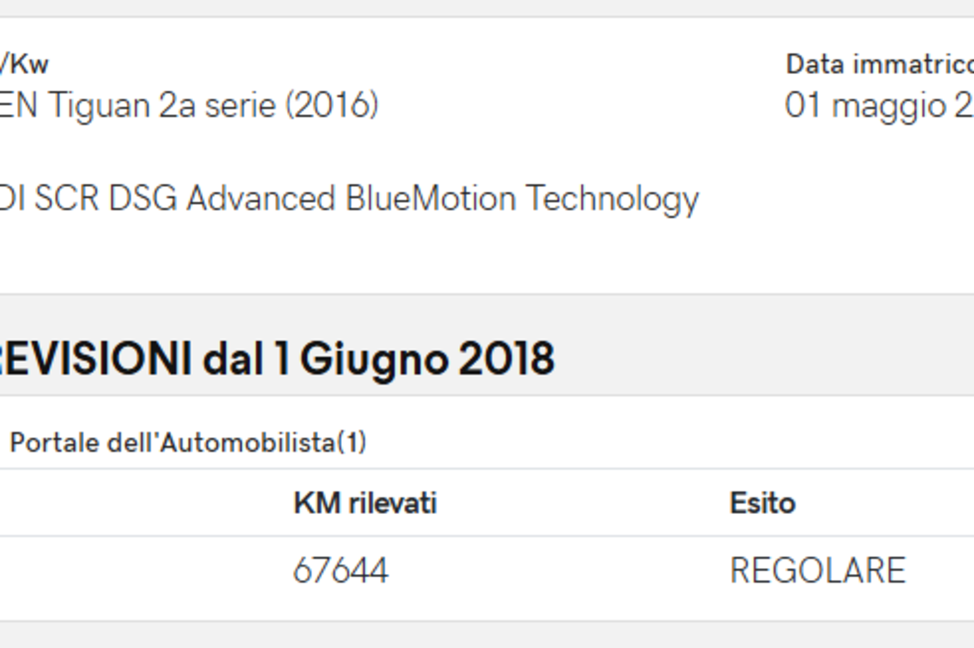
Task: Click the (2016) year in the model name
Action: click(x=332, y=105)
